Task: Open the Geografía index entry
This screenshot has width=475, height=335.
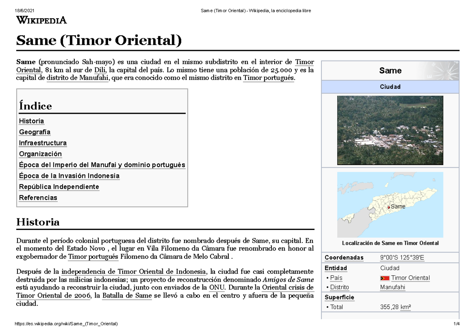Action: point(34,132)
